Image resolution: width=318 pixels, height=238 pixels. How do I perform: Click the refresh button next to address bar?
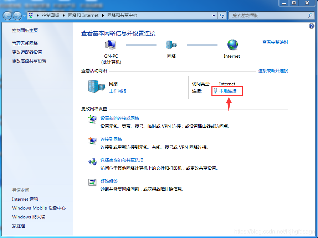coord(222,15)
